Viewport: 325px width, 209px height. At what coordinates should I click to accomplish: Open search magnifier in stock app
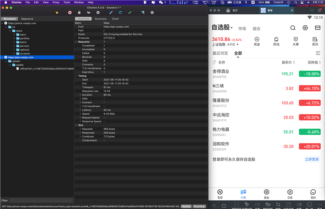(293, 28)
